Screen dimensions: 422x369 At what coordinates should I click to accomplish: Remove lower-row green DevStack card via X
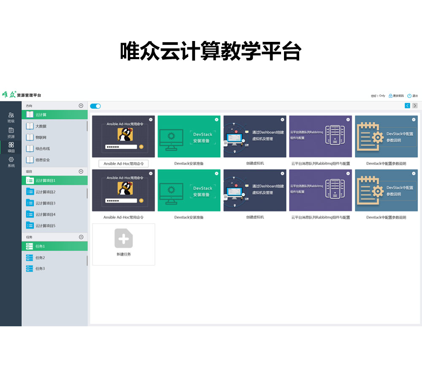(216, 174)
